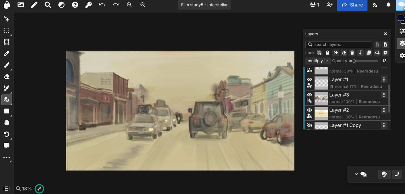Open the half-circle view menu icon
The image size is (405, 194).
(61, 5)
